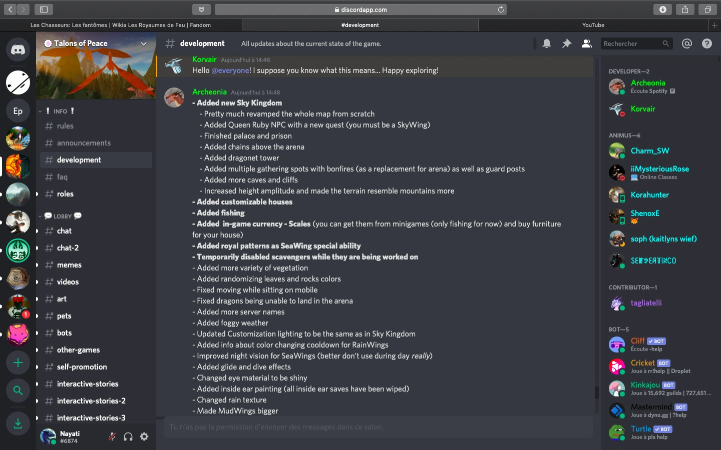Screen dimensions: 721x450
Task: Open user settings gear icon
Action: (144, 436)
